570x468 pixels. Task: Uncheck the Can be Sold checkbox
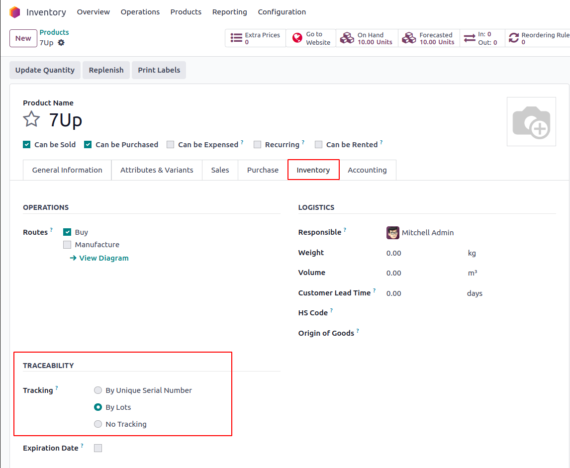coord(26,145)
